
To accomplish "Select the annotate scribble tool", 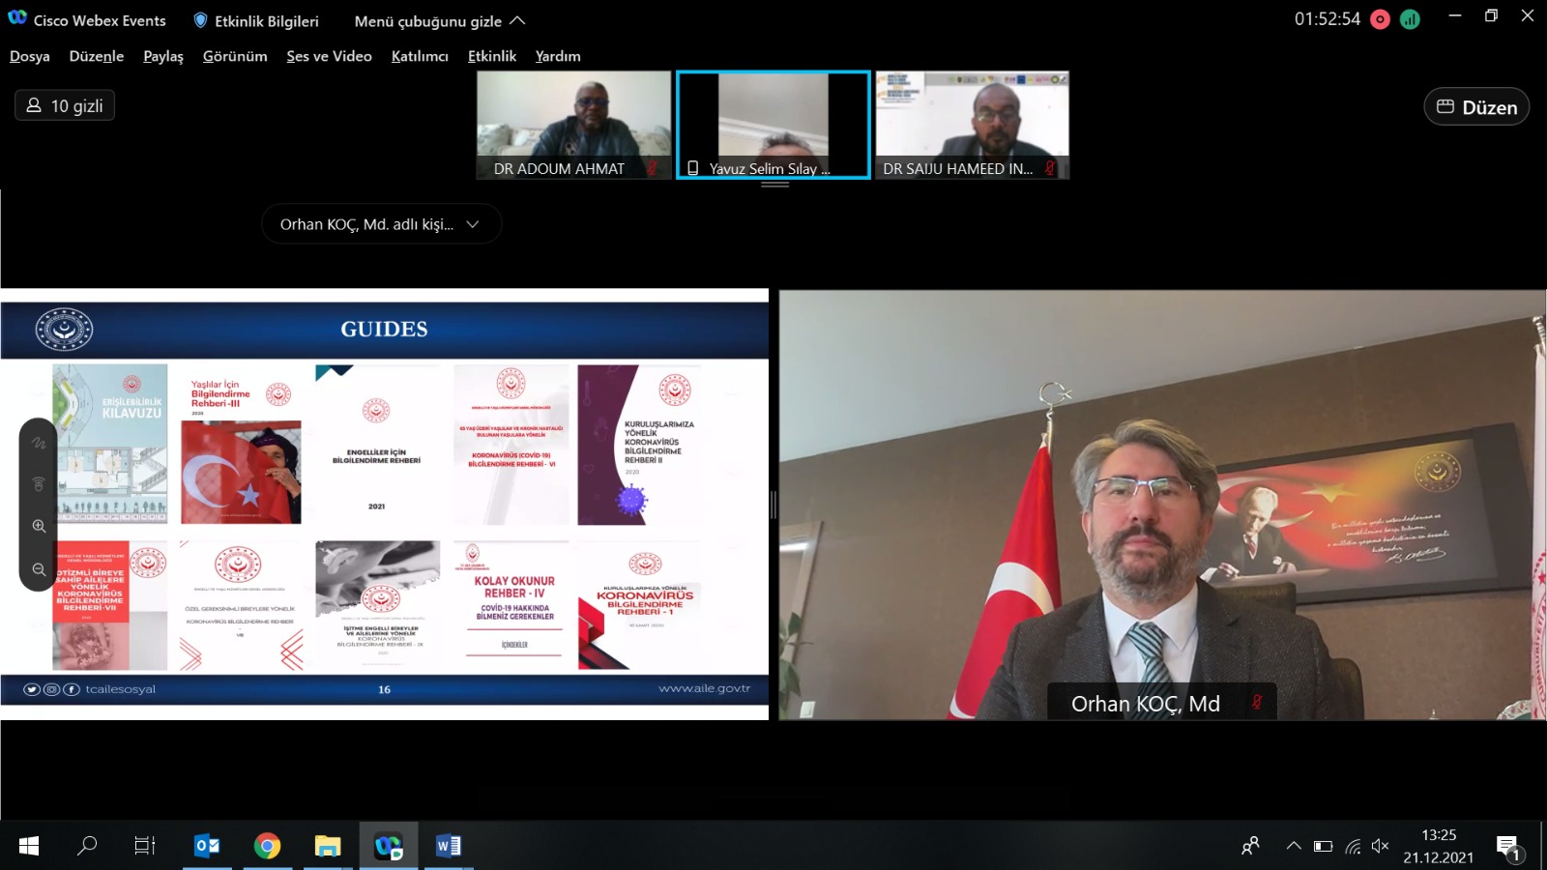I will (x=39, y=443).
